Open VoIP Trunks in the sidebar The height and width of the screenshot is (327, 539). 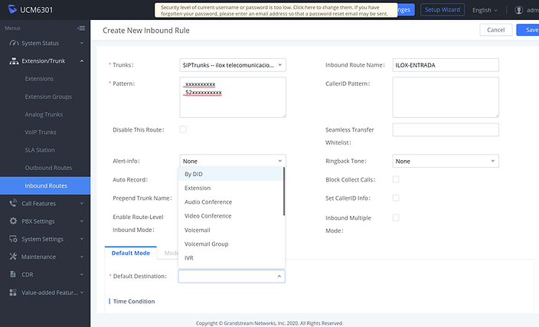[x=41, y=132]
